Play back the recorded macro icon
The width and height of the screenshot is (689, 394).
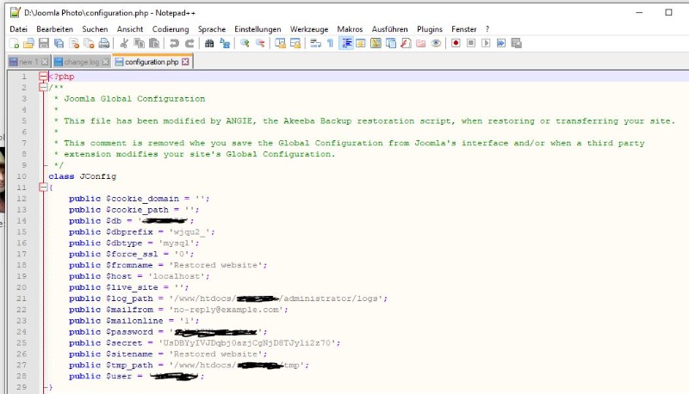(486, 43)
